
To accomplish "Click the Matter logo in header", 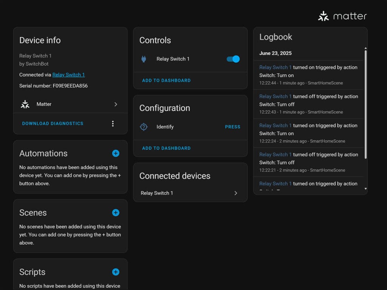I will coord(342,16).
